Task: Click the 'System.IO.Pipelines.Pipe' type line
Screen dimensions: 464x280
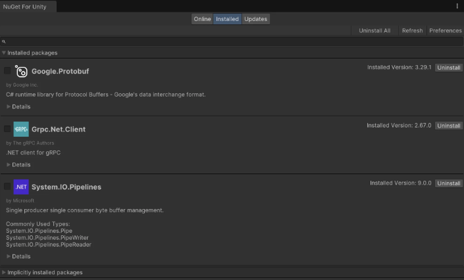Action: [x=39, y=231]
